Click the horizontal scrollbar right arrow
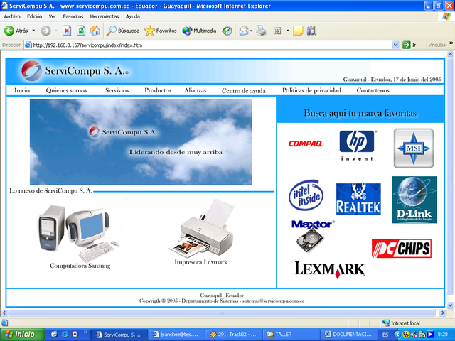Screen dimensions: 455x341 [x=443, y=313]
